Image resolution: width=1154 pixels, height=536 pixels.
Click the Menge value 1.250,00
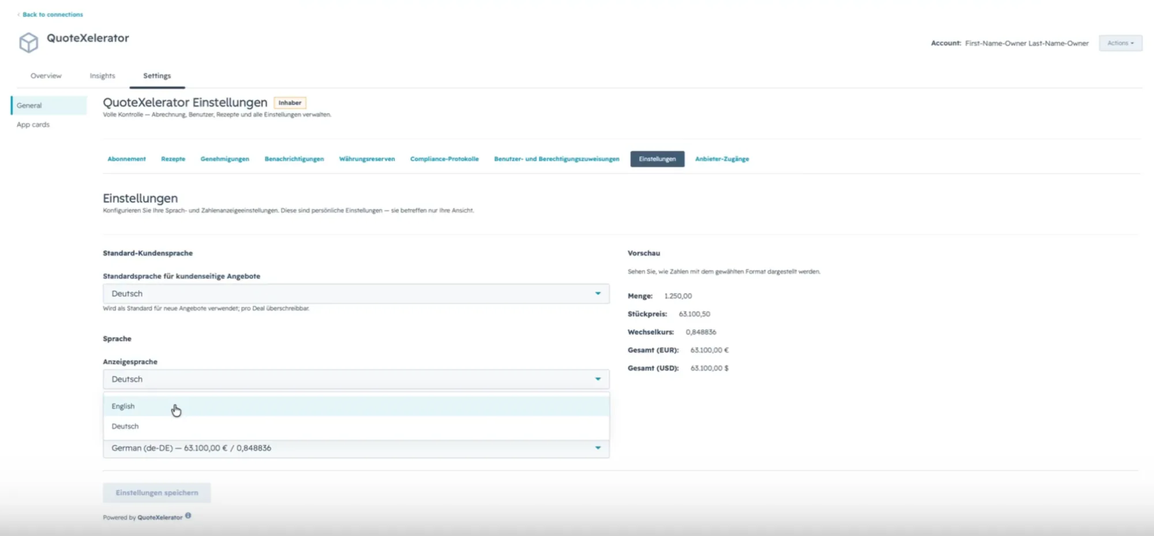point(678,296)
